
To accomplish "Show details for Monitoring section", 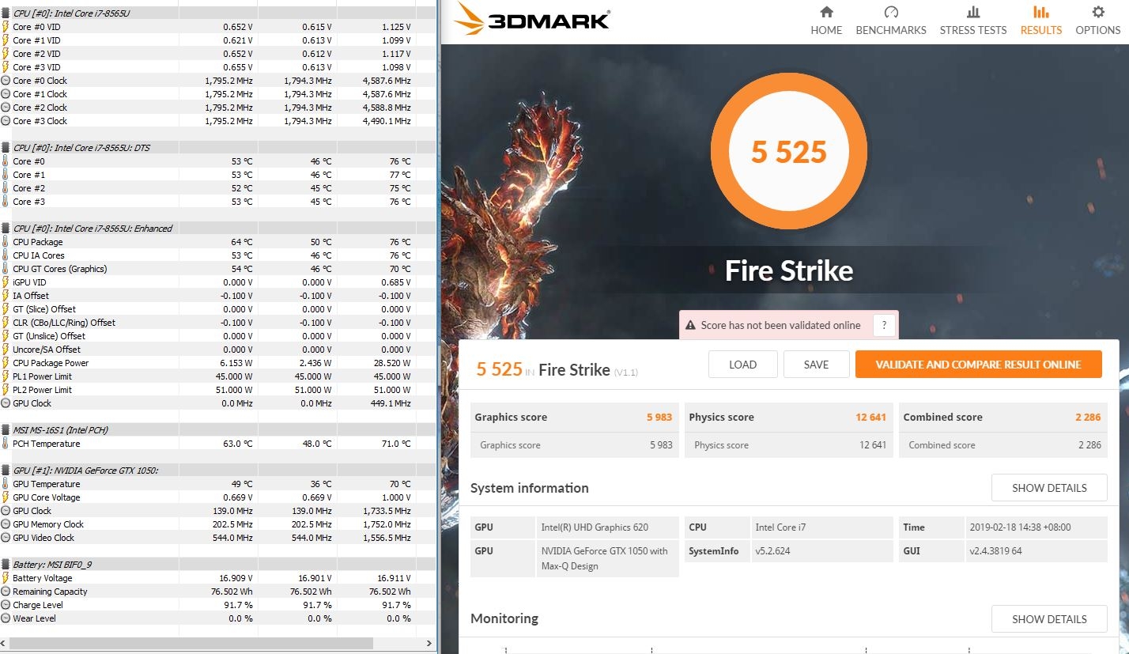I will pos(1049,619).
